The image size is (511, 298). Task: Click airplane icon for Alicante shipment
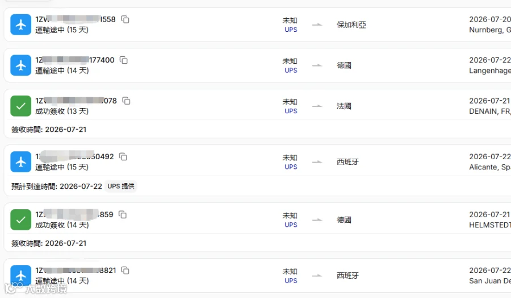coord(21,162)
